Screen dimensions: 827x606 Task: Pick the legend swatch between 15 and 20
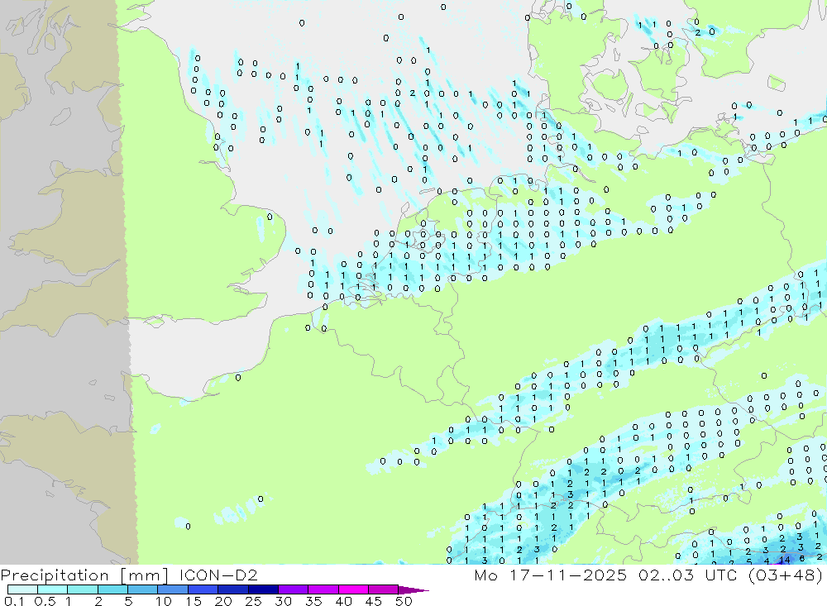click(203, 589)
